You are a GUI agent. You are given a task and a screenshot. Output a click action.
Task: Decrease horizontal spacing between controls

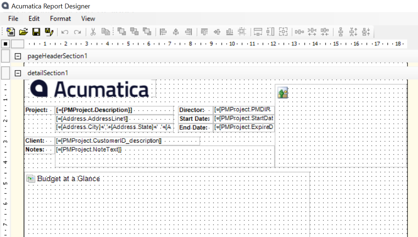(325, 32)
